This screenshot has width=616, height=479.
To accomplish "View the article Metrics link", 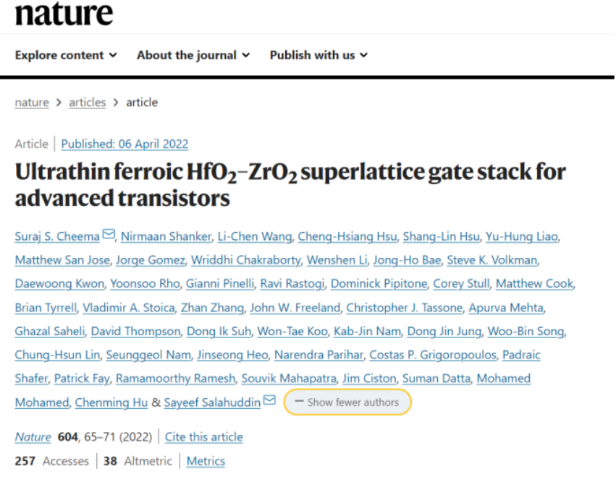I will pos(206,461).
